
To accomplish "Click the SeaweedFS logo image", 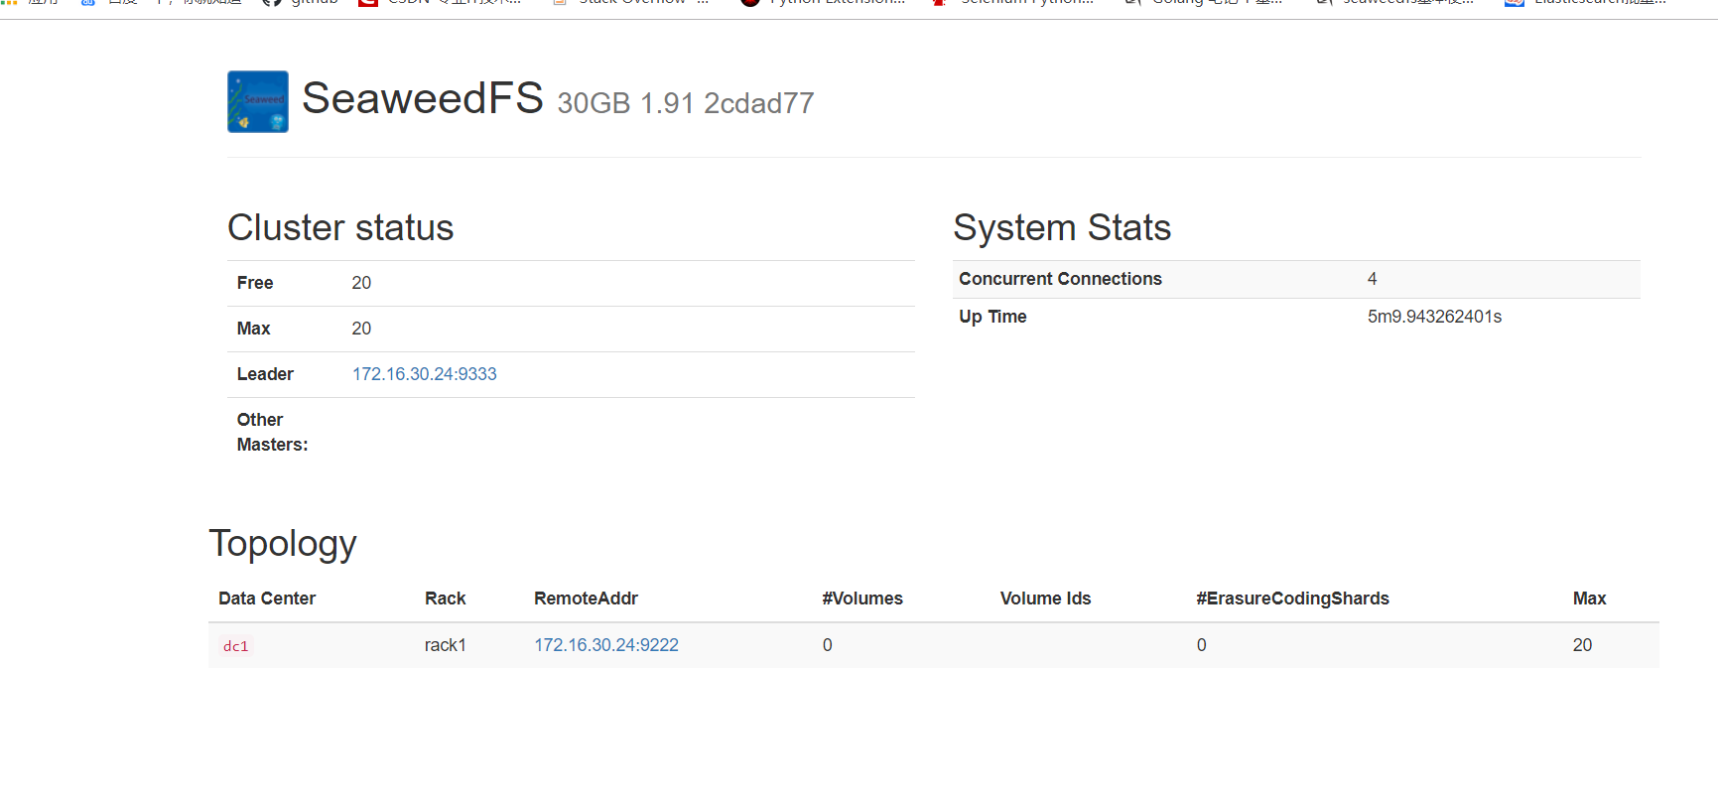I will [258, 101].
